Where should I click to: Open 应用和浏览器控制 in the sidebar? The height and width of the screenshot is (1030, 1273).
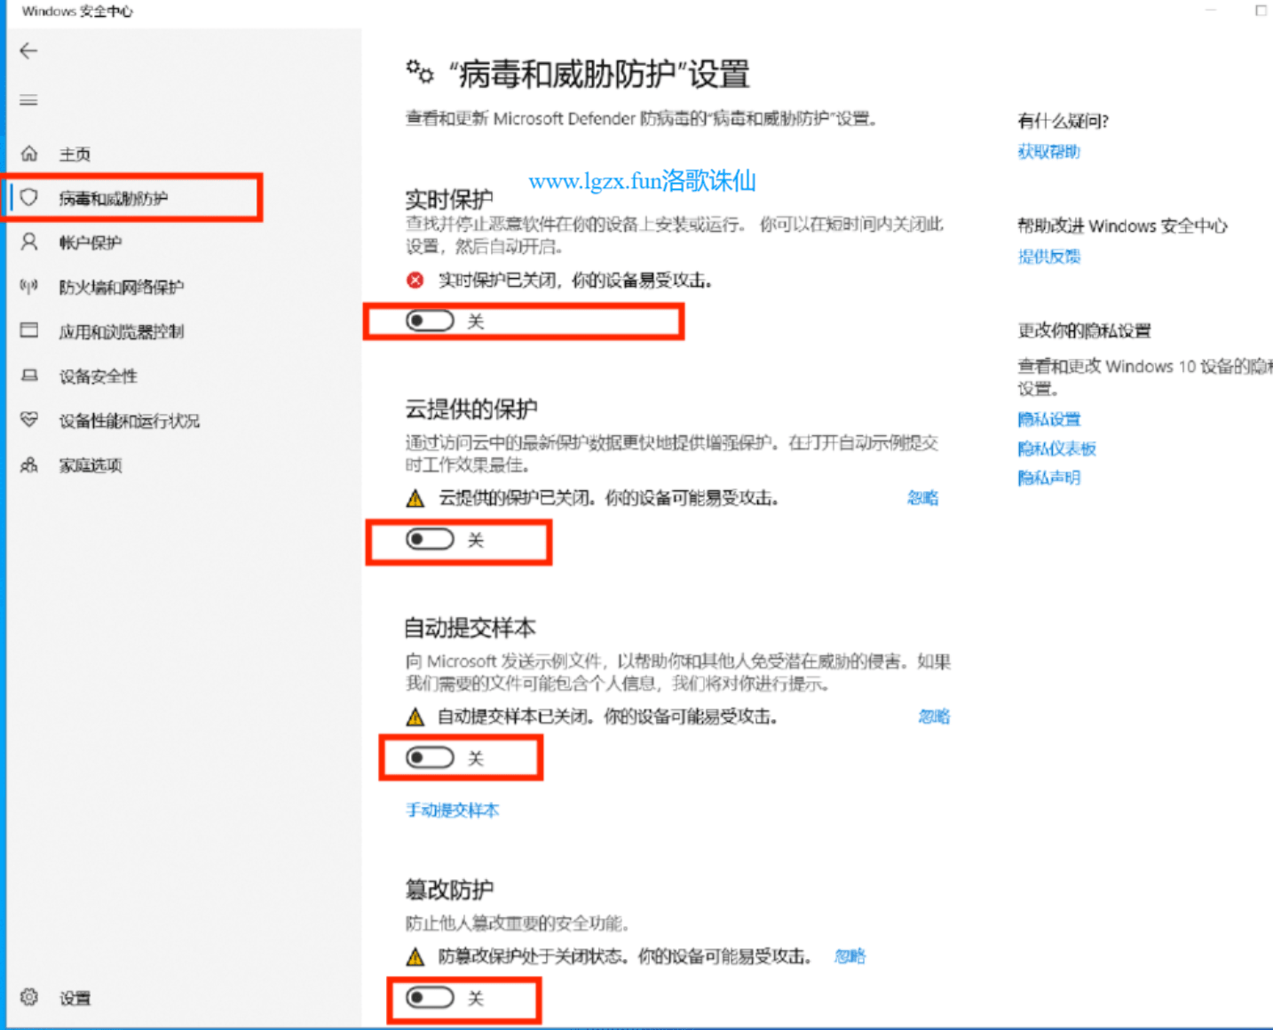121,331
